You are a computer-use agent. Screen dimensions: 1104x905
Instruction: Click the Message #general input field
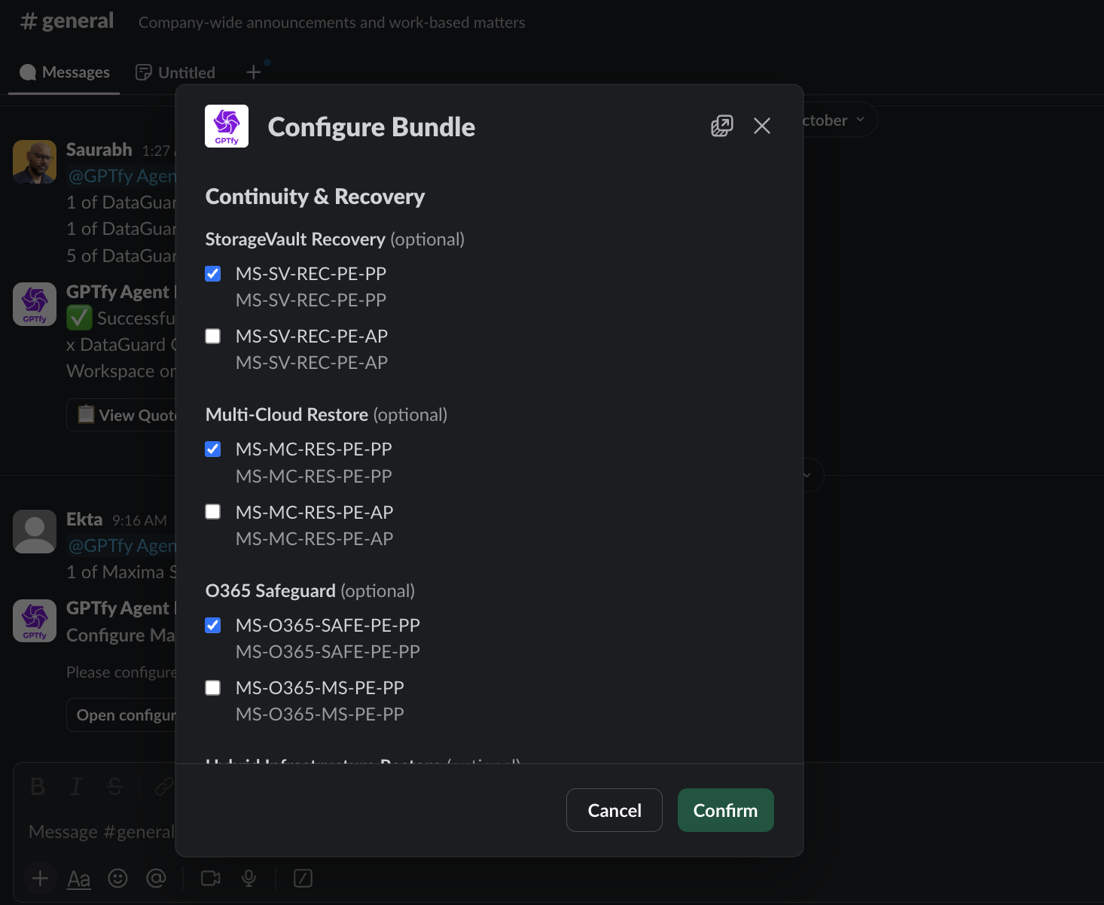(102, 831)
